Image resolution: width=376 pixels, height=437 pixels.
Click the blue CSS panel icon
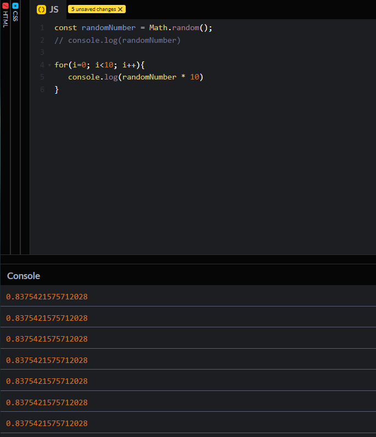pyautogui.click(x=15, y=5)
